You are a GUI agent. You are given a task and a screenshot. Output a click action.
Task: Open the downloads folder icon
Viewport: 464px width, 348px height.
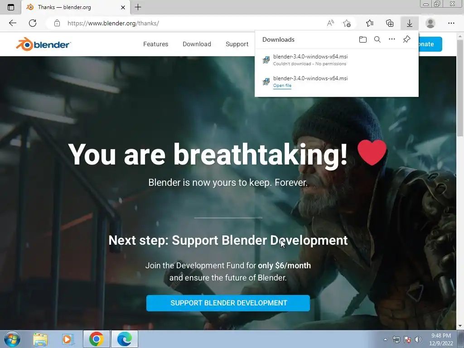363,39
